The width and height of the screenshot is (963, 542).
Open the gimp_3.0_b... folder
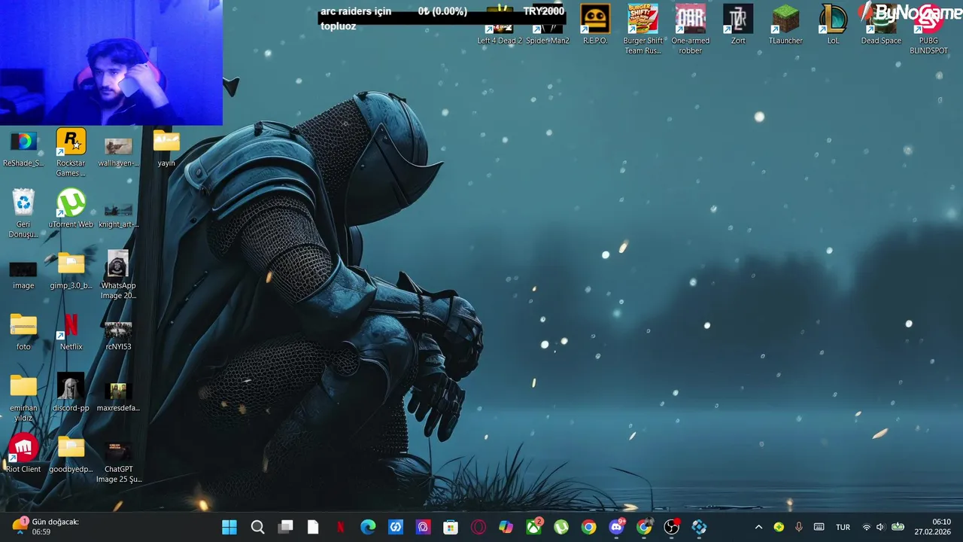pyautogui.click(x=71, y=269)
